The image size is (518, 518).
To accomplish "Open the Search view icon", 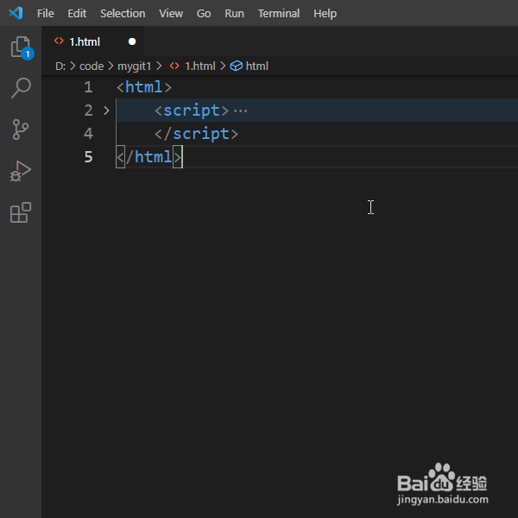I will (21, 88).
